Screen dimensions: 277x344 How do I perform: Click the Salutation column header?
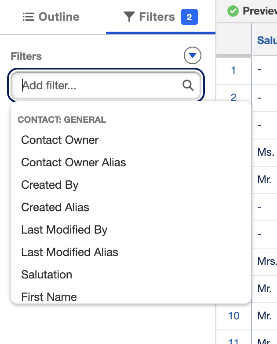click(267, 40)
